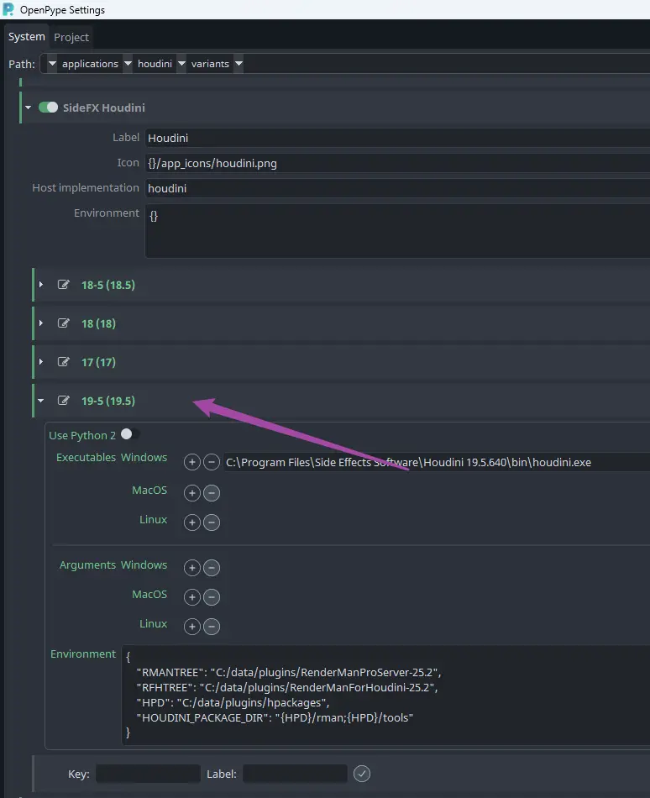
Task: Remove the Windows executable with minus icon
Action: pyautogui.click(x=212, y=462)
